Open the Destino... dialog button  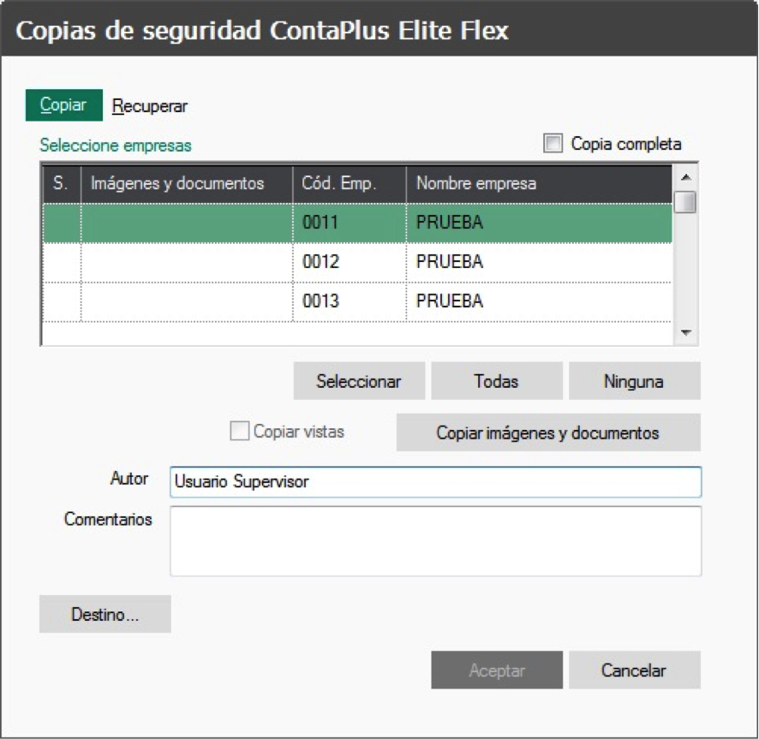point(105,614)
